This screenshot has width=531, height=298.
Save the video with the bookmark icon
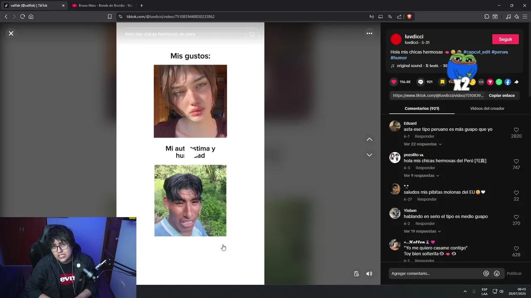(x=442, y=82)
